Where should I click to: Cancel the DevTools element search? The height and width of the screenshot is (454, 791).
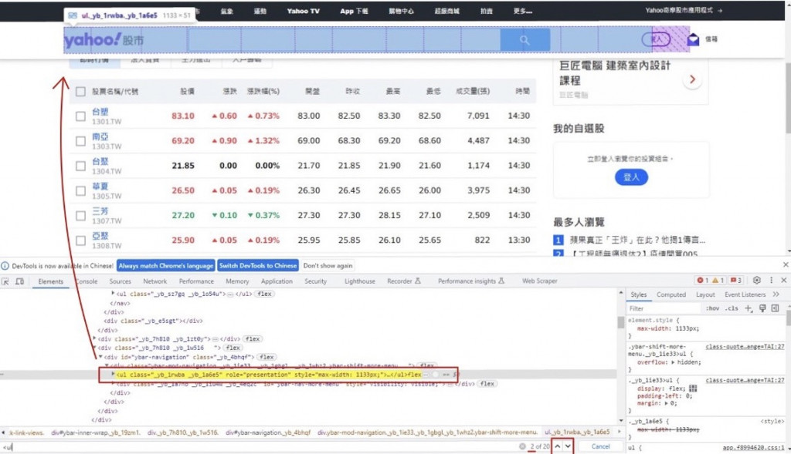click(x=600, y=446)
